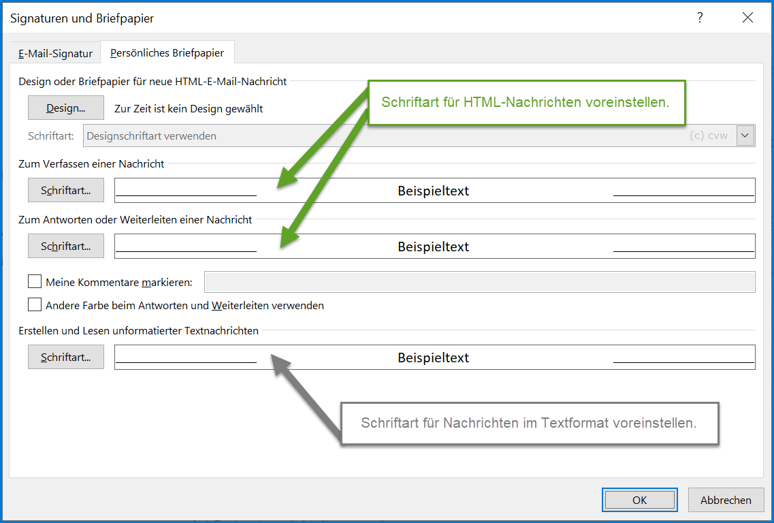Enable Meine Kommentare markieren checkbox
Viewport: 774px width, 523px height.
coord(35,281)
